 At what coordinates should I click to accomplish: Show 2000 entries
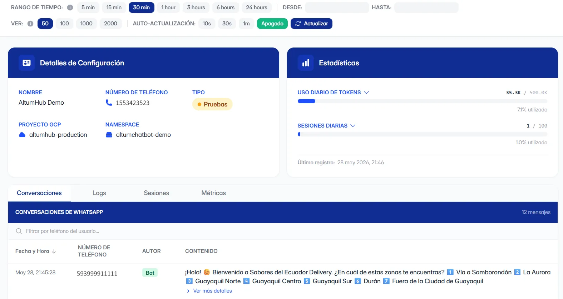(110, 24)
